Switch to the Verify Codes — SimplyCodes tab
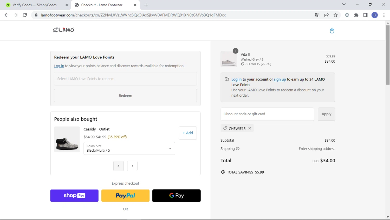The height and width of the screenshot is (220, 390). [35, 5]
